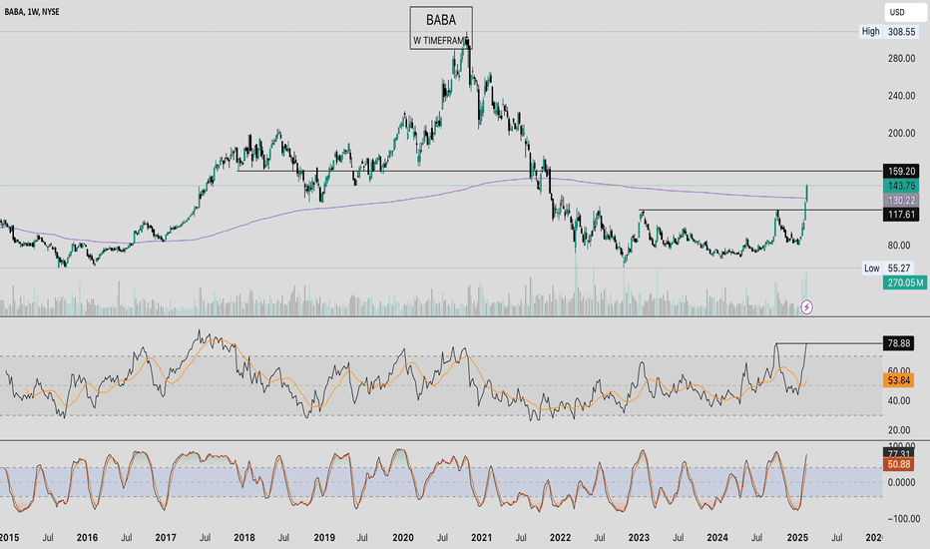Click the purple lightning earnings icon
930x549 pixels.
click(806, 306)
